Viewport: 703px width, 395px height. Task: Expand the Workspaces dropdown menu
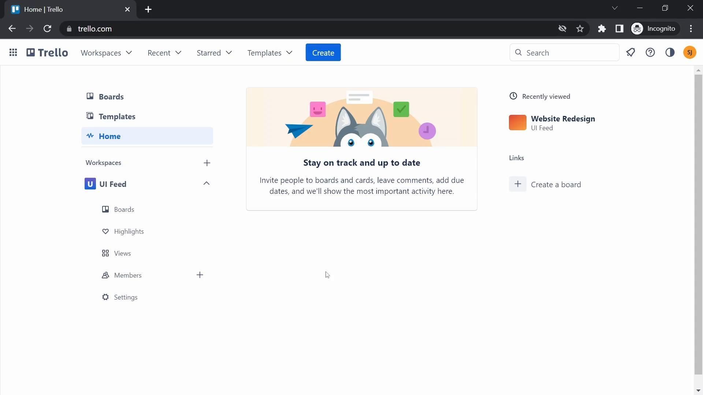tap(106, 53)
